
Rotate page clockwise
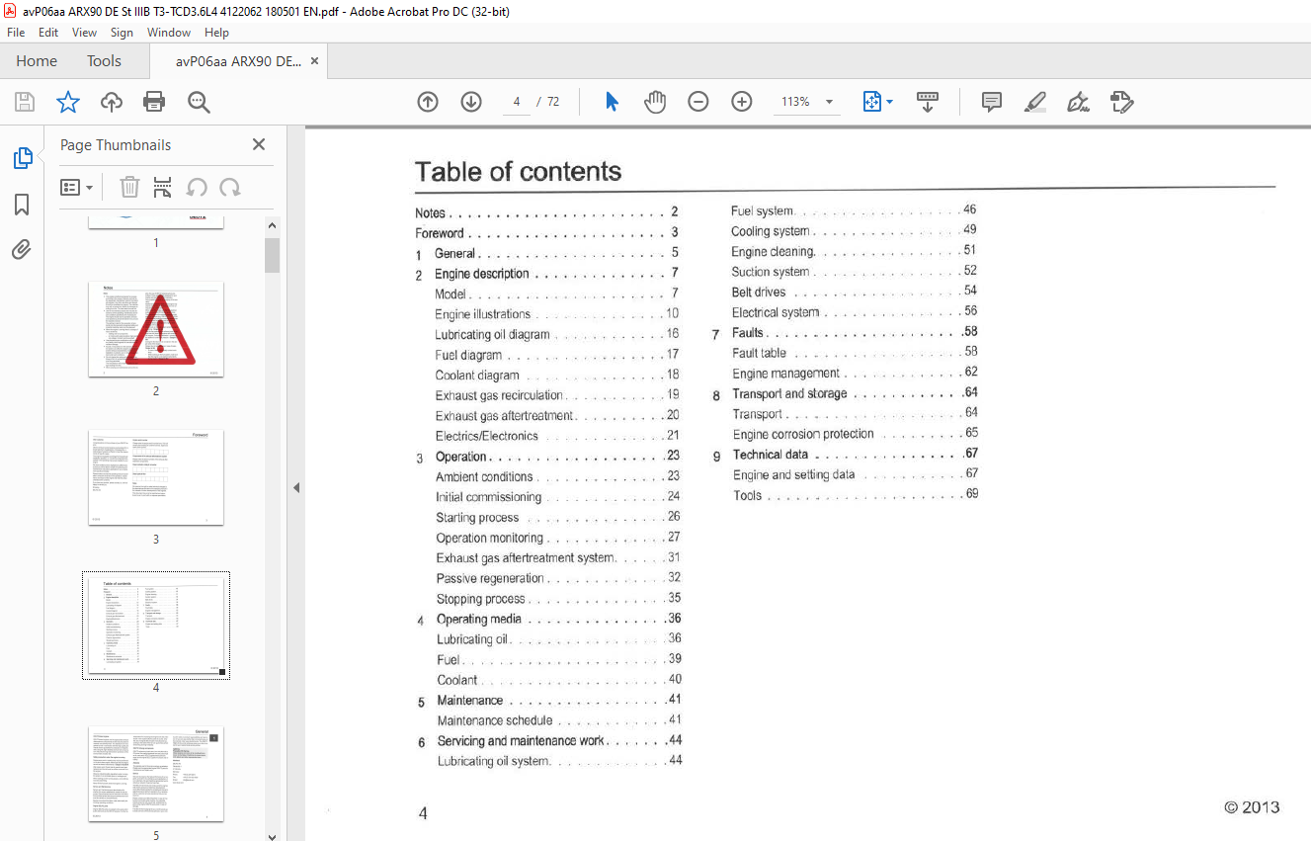tap(230, 187)
